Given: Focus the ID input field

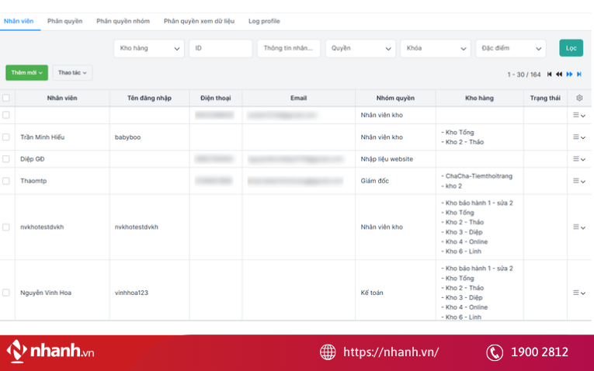Looking at the screenshot, I should tap(221, 48).
